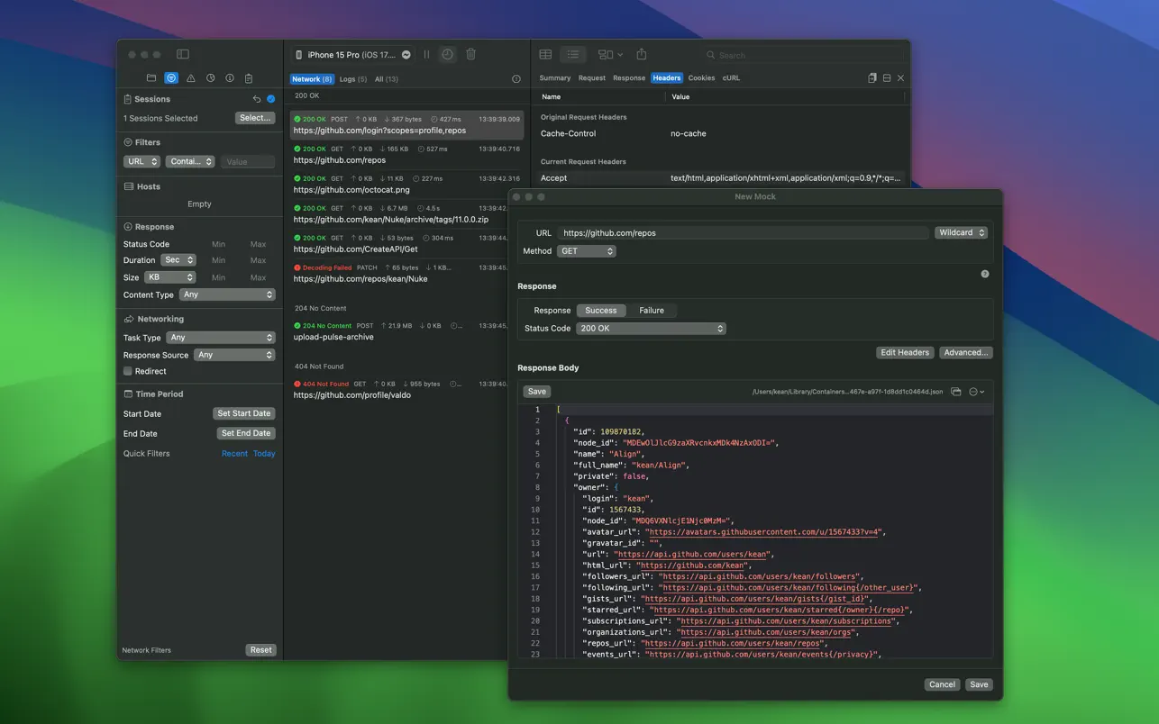Select the Success response option
This screenshot has height=724, width=1159.
(600, 310)
